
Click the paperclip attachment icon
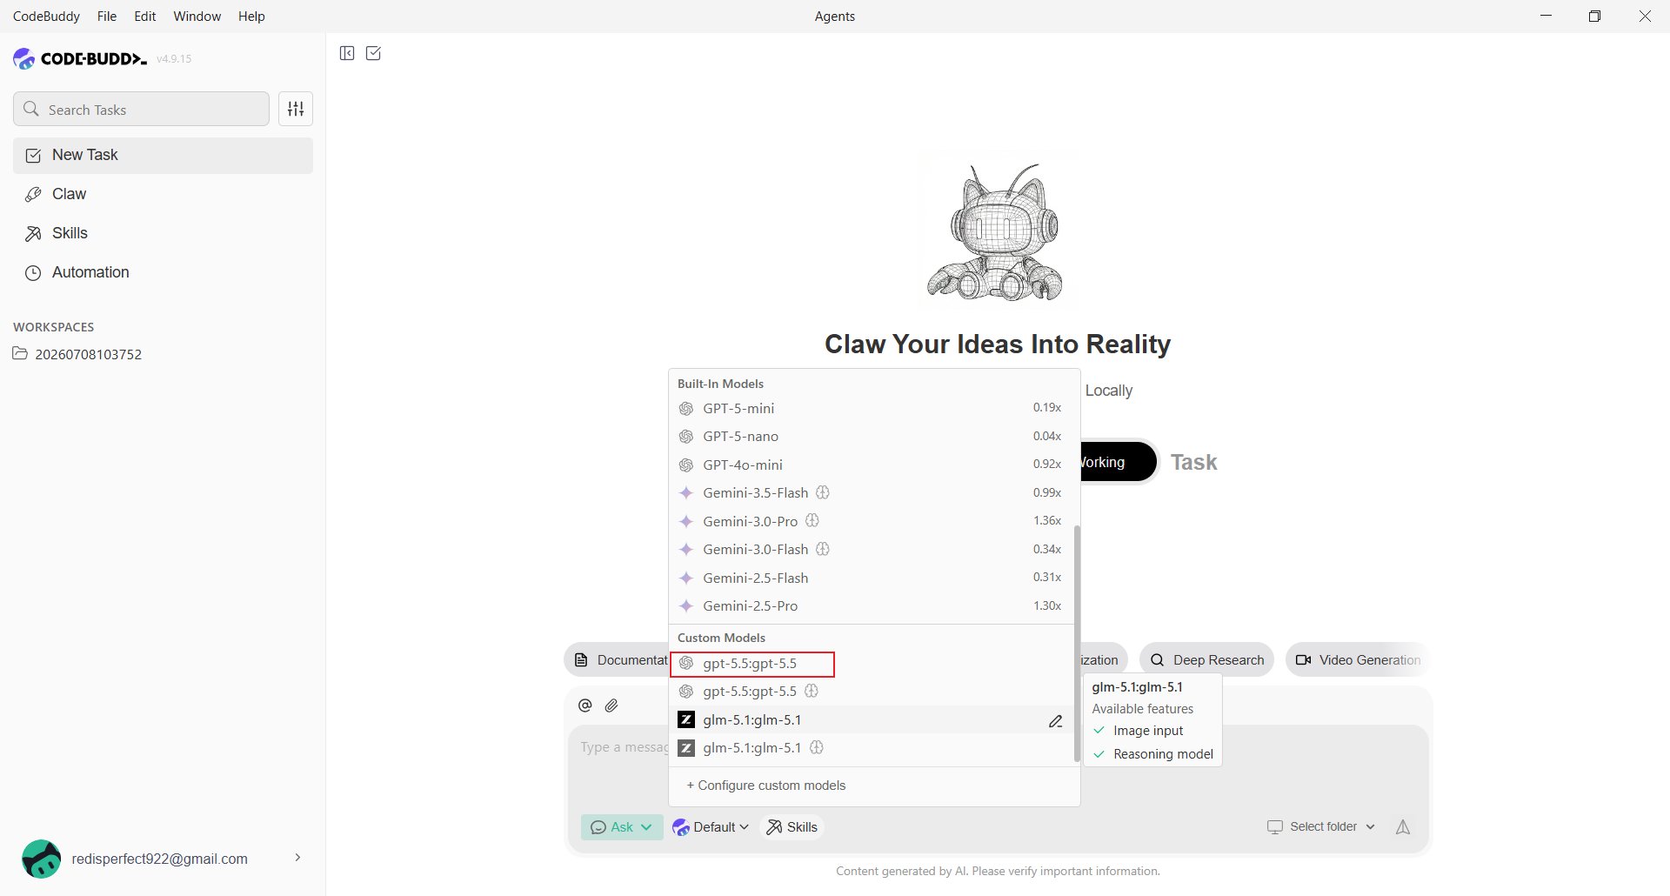(x=611, y=705)
